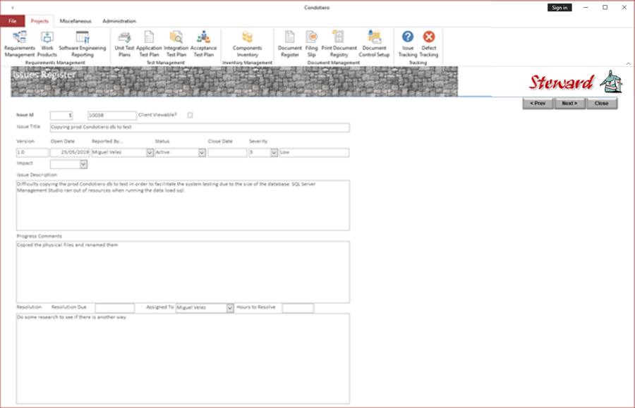This screenshot has width=635, height=408.
Task: Click the Prev button
Action: pos(538,104)
